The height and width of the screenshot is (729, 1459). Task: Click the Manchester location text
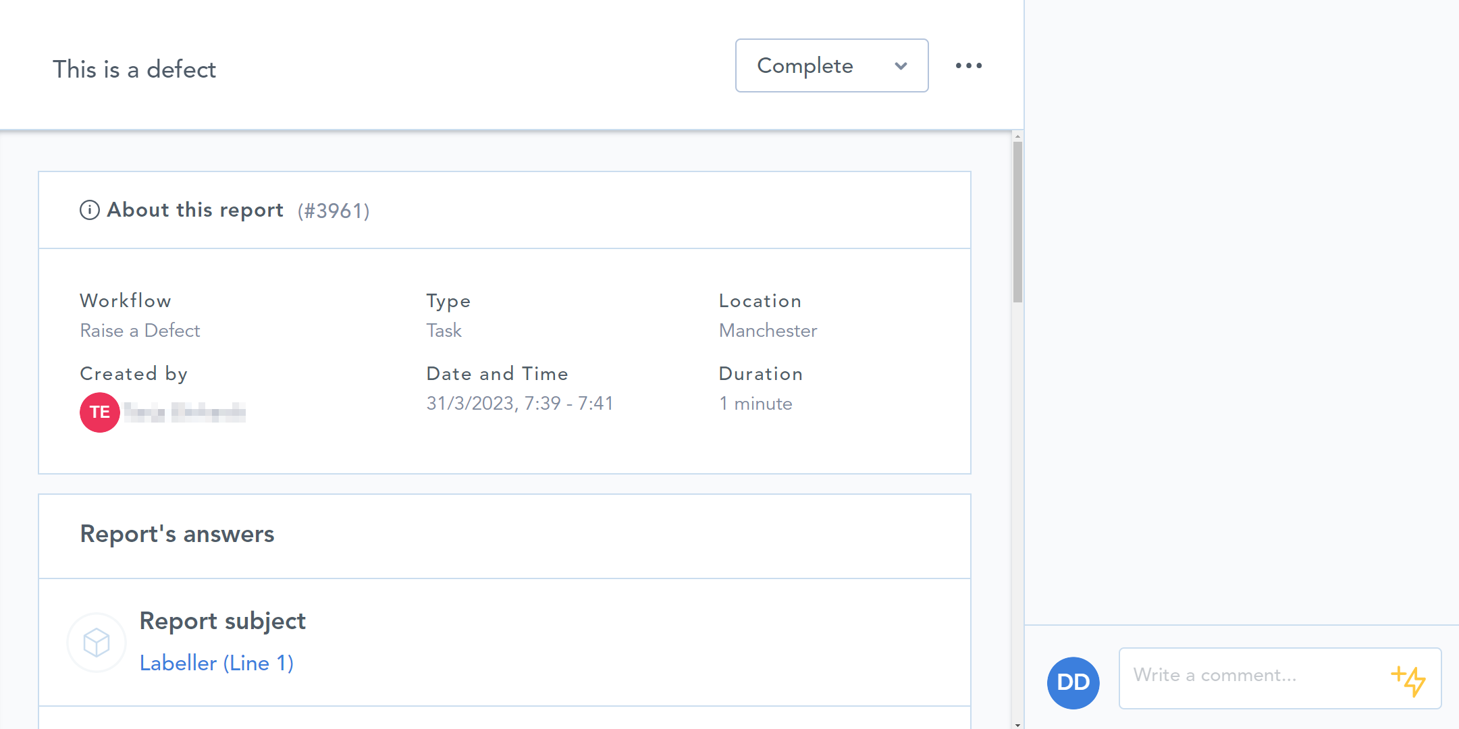[767, 330]
